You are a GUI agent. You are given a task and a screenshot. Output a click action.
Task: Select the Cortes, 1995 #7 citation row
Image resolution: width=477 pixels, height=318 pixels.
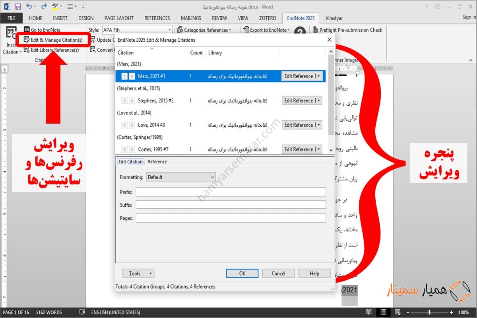click(221, 149)
